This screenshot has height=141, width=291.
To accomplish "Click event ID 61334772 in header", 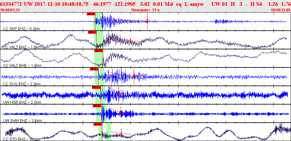I will click(x=11, y=4).
